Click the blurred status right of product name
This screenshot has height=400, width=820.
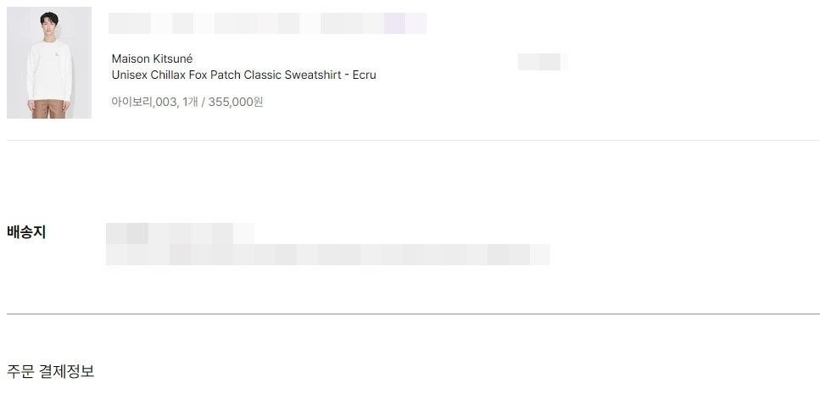click(x=539, y=62)
